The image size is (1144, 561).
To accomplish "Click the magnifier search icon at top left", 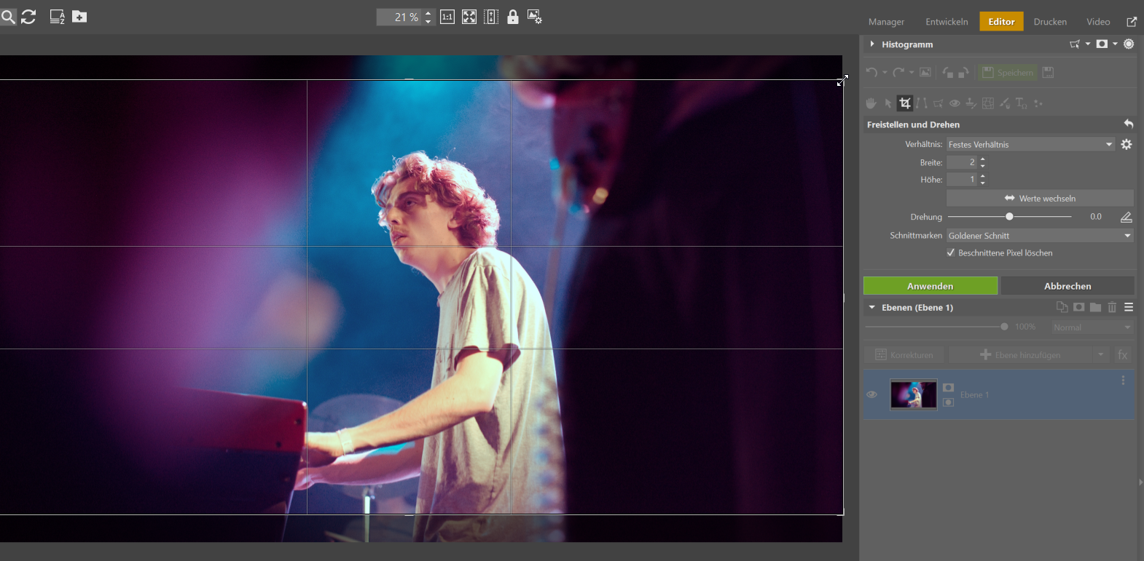I will coord(8,17).
